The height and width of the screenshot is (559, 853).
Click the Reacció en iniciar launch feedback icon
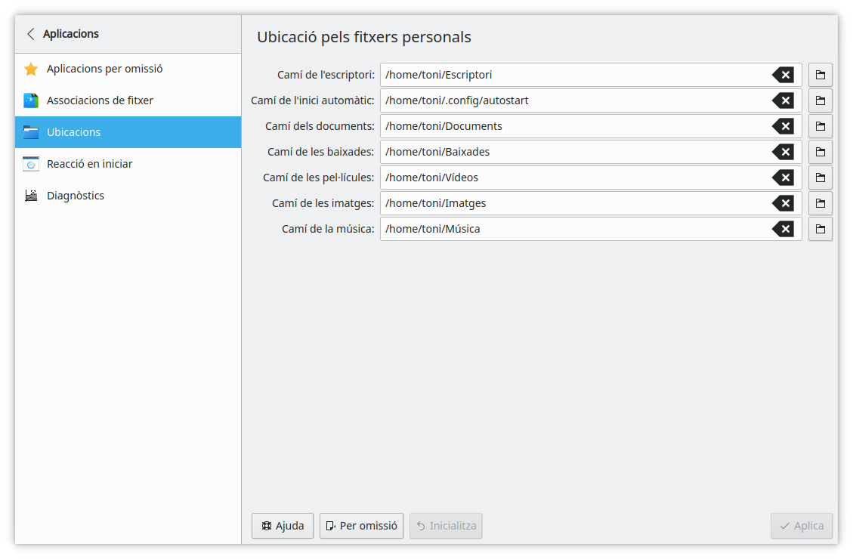point(30,163)
